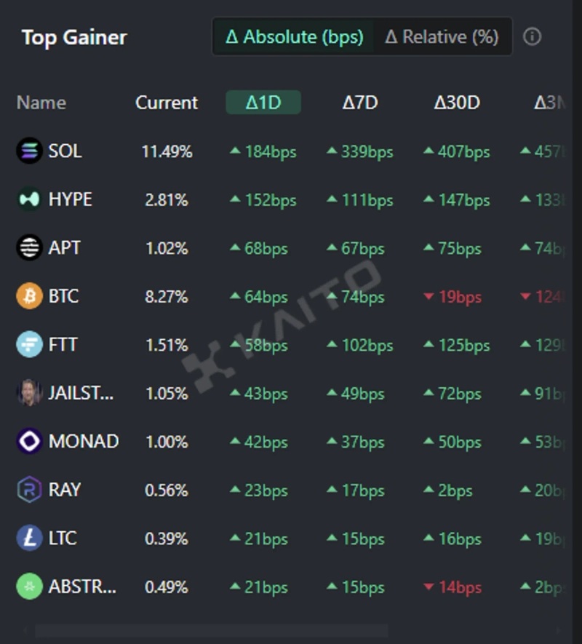Click the SOL token icon
Screen dimensions: 582x644
coord(29,151)
